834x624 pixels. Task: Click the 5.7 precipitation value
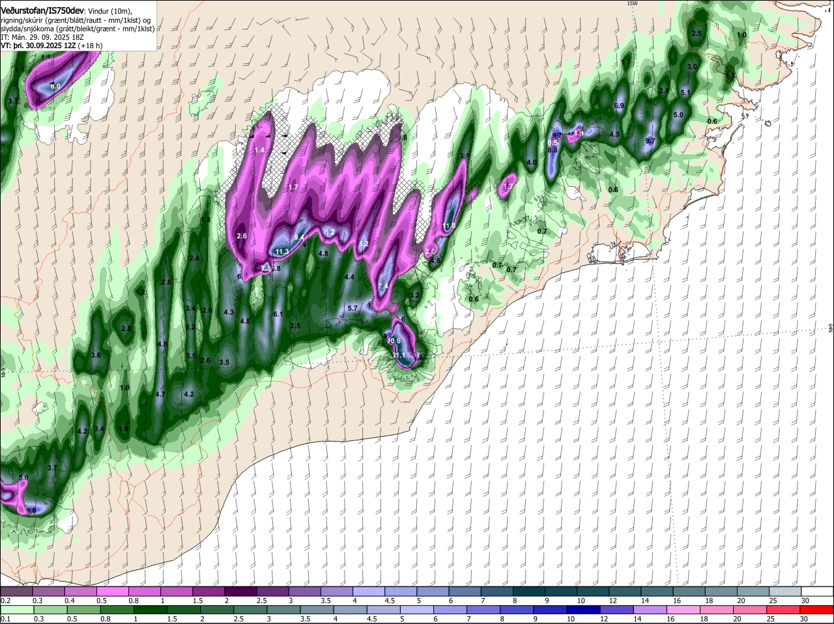(353, 308)
